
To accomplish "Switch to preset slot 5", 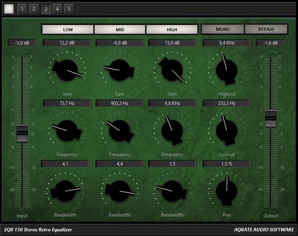I will click(x=69, y=9).
